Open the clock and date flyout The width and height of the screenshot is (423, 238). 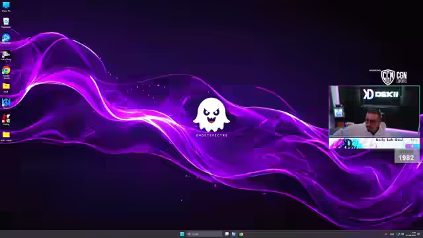point(411,234)
